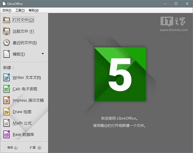Click the 远程文件(F) button
This screenshot has width=193, height=153.
[23, 31]
